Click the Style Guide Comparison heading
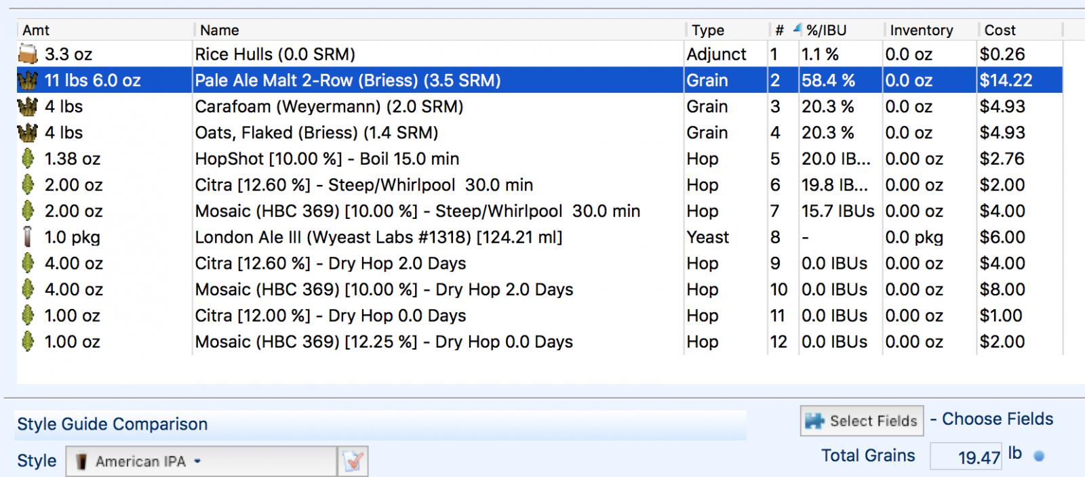1085x477 pixels. 113,424
